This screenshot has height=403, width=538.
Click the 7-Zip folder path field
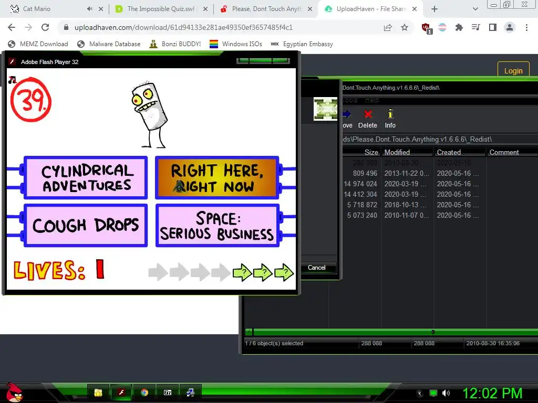(440, 140)
